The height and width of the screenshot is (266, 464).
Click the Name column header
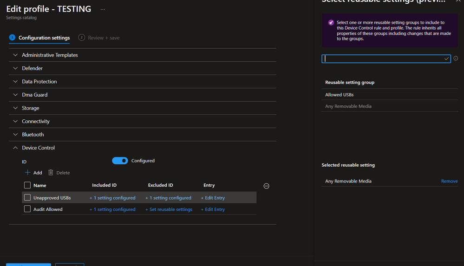click(x=39, y=186)
